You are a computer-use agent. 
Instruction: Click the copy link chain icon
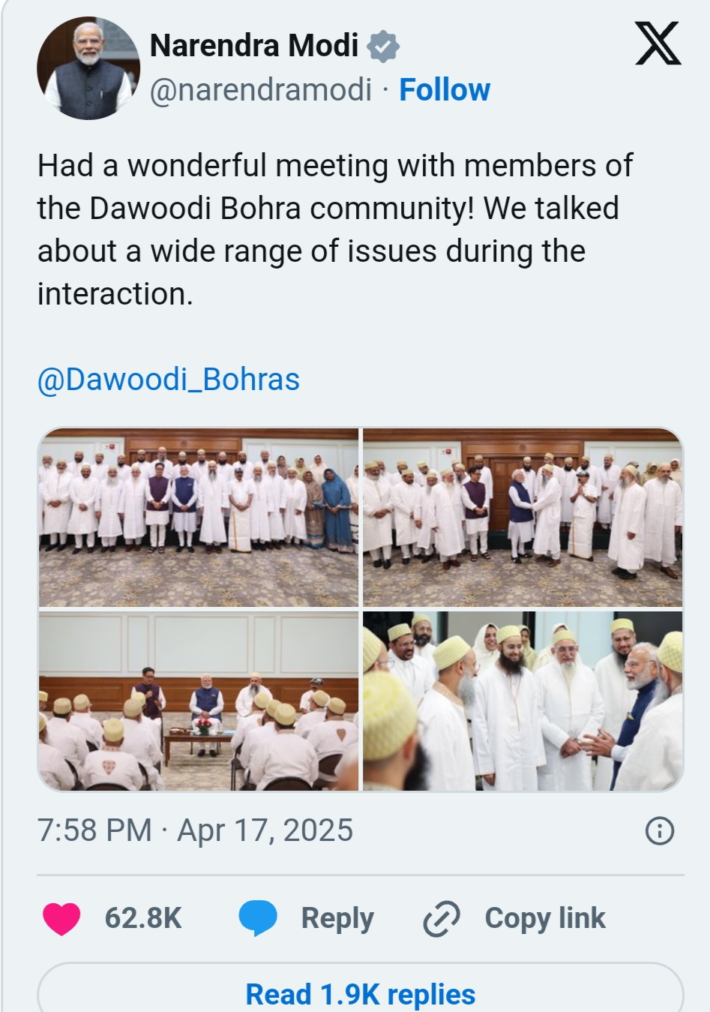[x=441, y=919]
